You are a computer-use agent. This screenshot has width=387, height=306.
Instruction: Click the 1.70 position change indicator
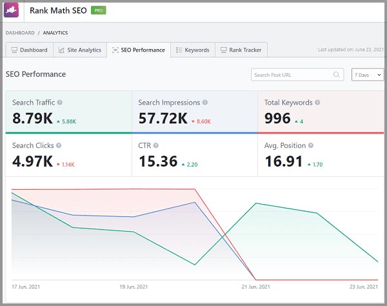pos(315,165)
